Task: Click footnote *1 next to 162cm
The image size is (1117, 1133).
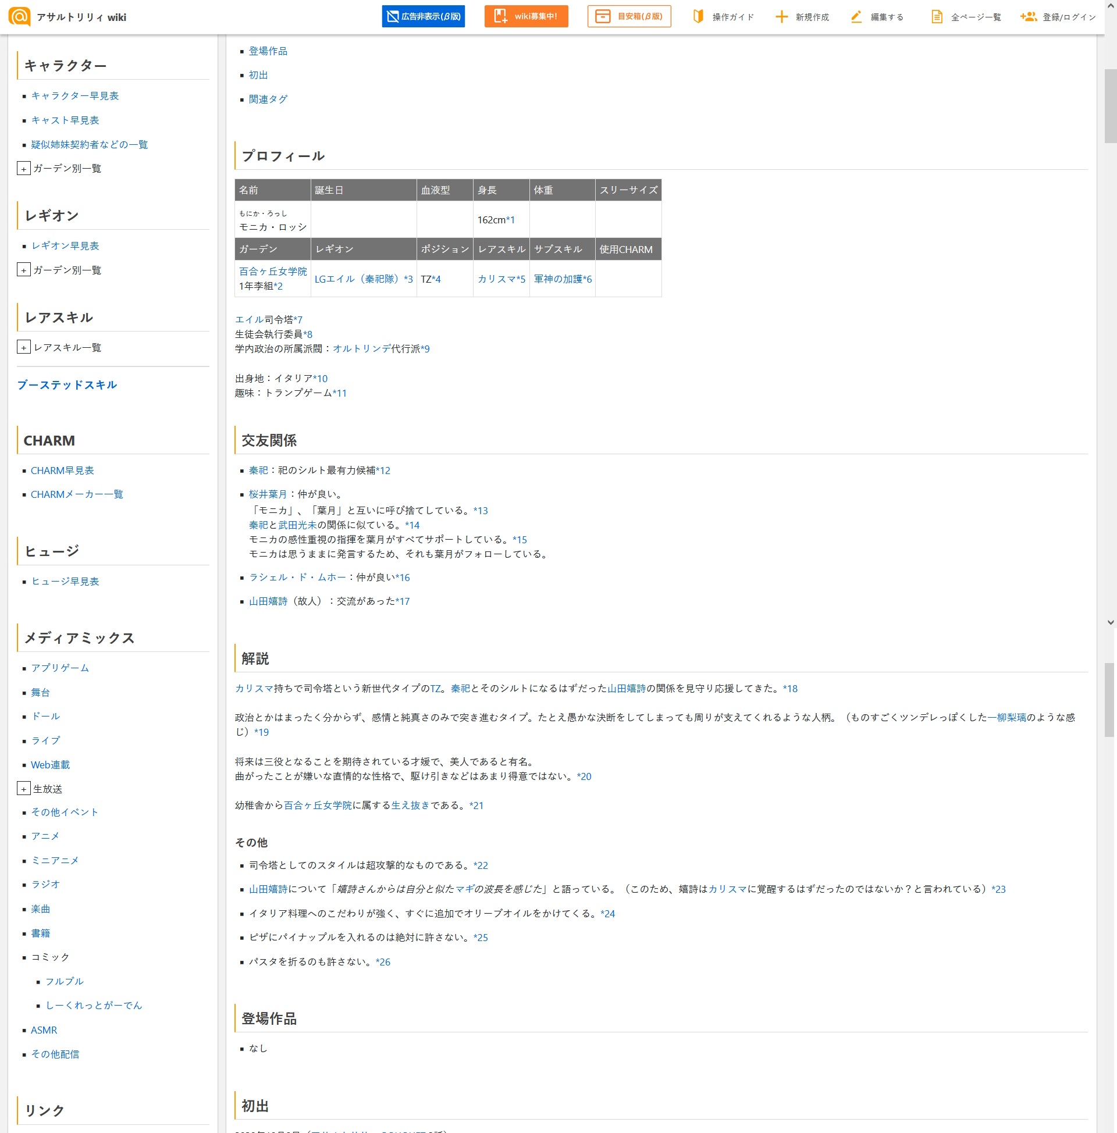Action: [510, 220]
